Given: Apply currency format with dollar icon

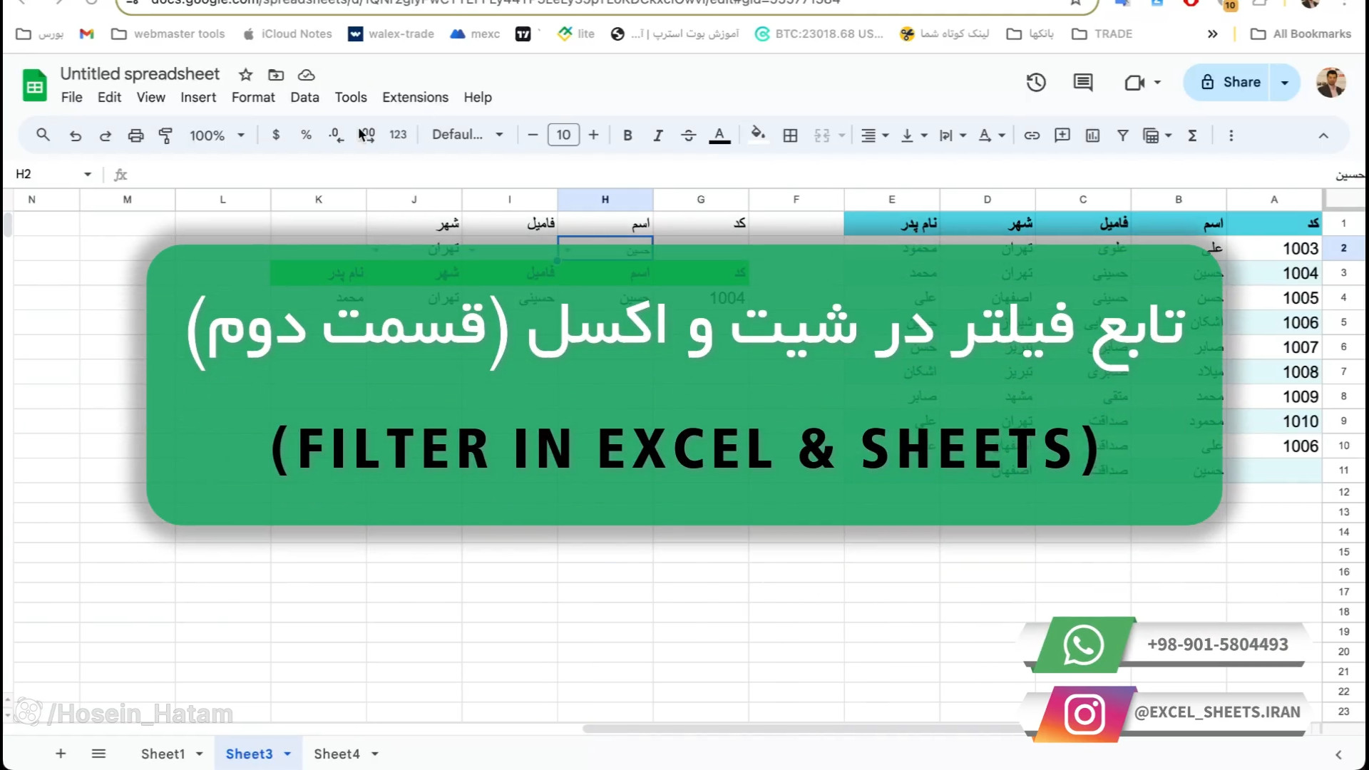Looking at the screenshot, I should tap(276, 135).
